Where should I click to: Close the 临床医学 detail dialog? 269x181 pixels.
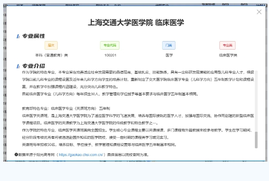259,12
